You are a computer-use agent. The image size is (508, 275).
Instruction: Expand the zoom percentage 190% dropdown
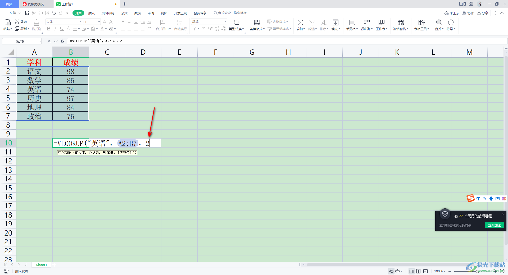tap(444, 271)
